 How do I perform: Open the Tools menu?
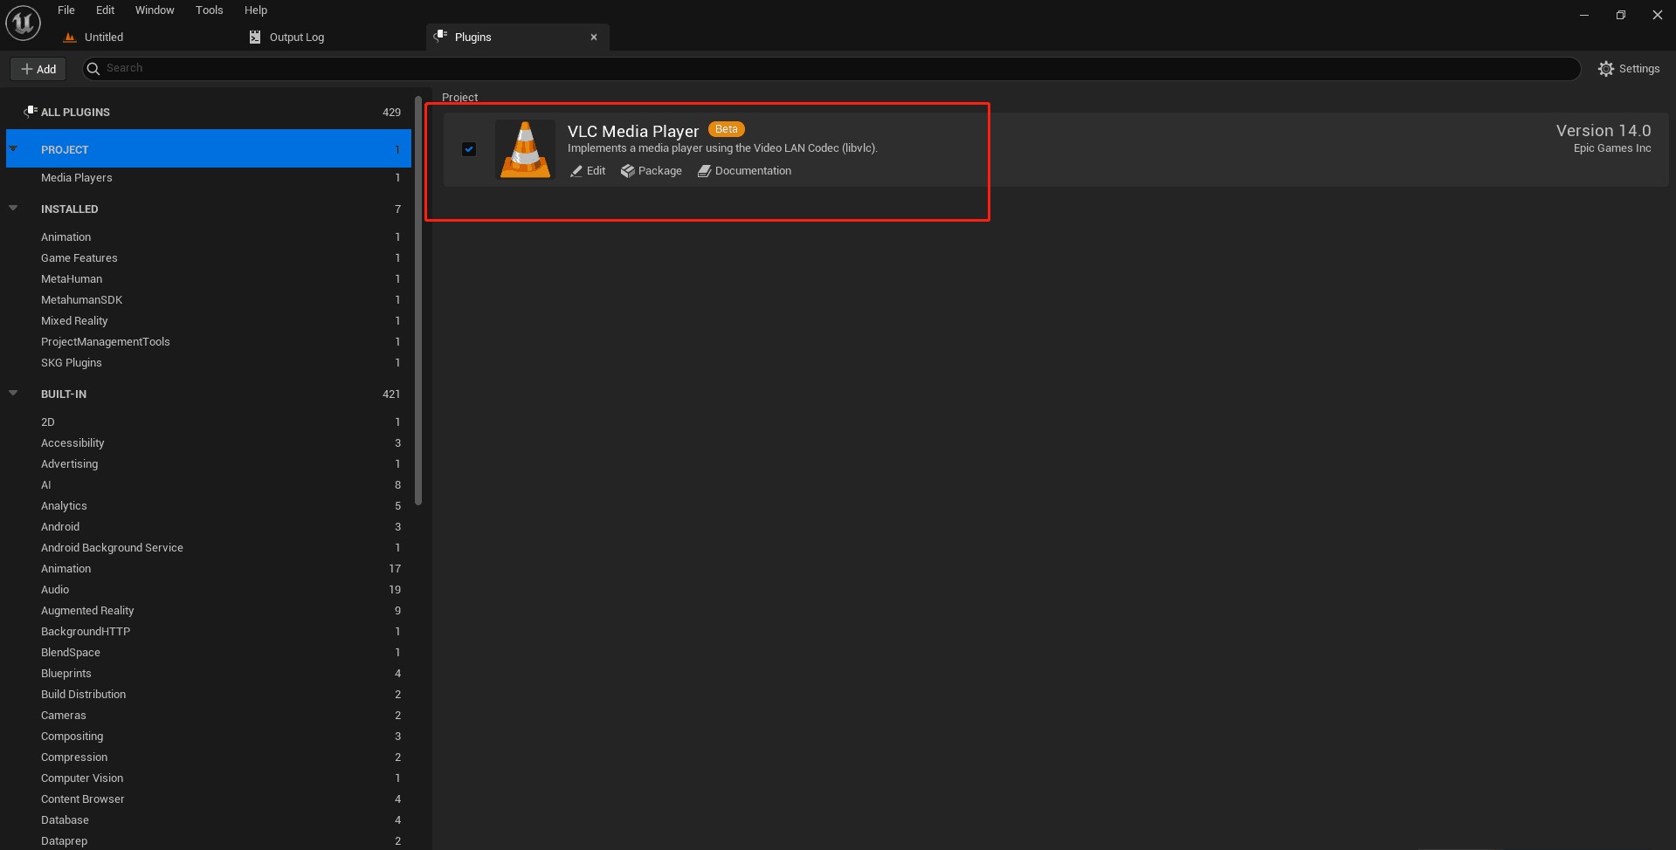[210, 10]
